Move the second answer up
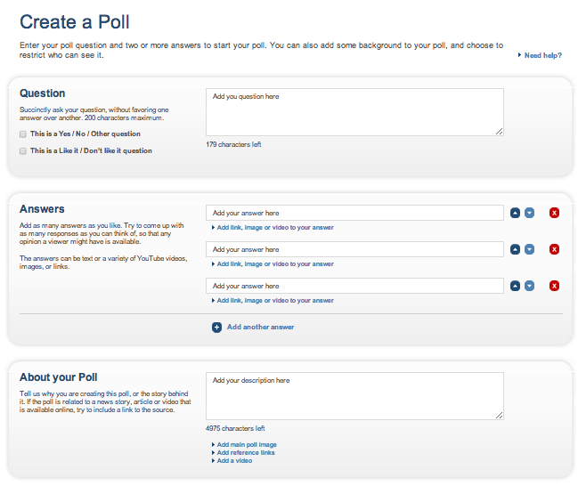578x486 pixels. pos(515,249)
